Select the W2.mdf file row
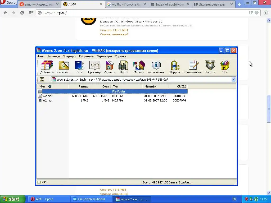This screenshot has width=271, height=203. pyautogui.click(x=112, y=96)
